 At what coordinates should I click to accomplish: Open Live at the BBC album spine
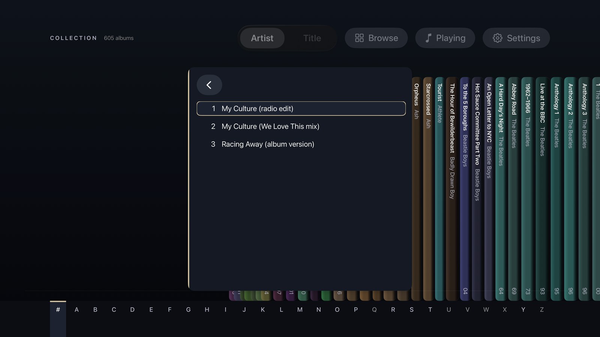coord(542,189)
